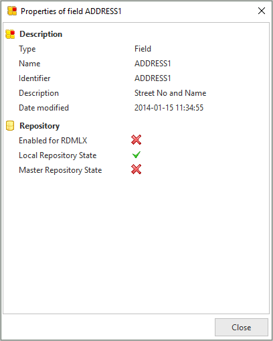Image resolution: width=273 pixels, height=341 pixels.
Task: Select the Description section heading
Action: (41, 34)
